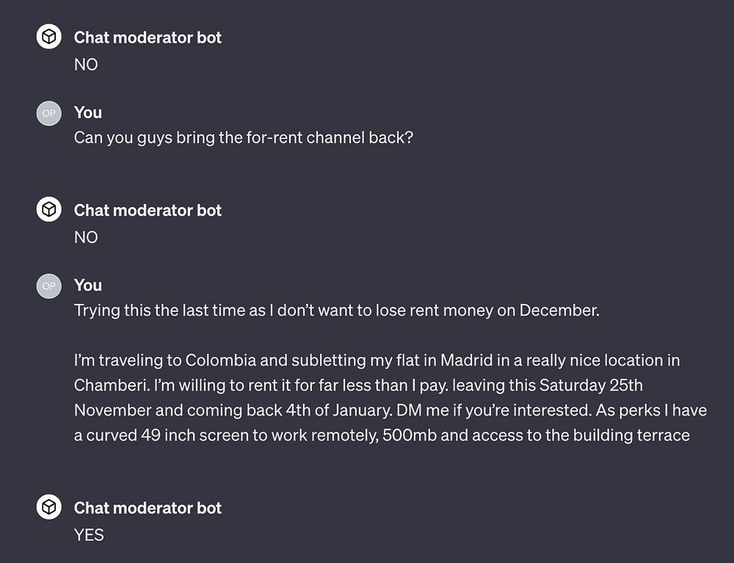Click the You label above the for-rent question

(x=87, y=112)
